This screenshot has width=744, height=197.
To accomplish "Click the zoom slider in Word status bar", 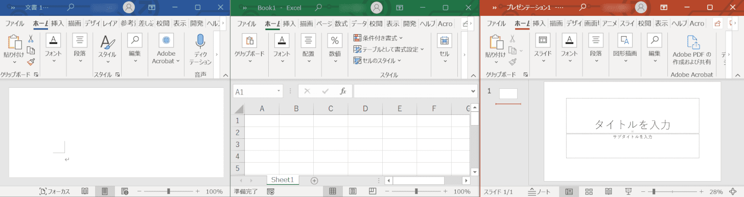I will click(169, 191).
